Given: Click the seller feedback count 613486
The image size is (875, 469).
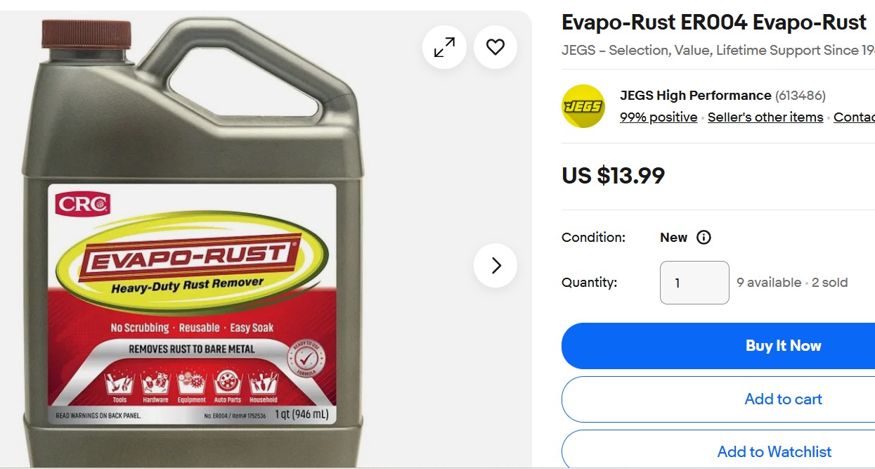Looking at the screenshot, I should click(801, 96).
